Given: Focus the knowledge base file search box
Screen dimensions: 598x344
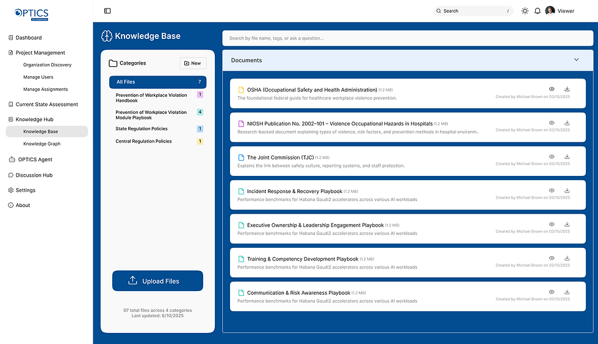Looking at the screenshot, I should (408, 38).
